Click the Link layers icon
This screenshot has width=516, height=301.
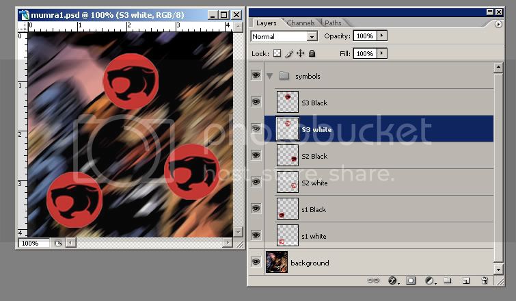[373, 280]
